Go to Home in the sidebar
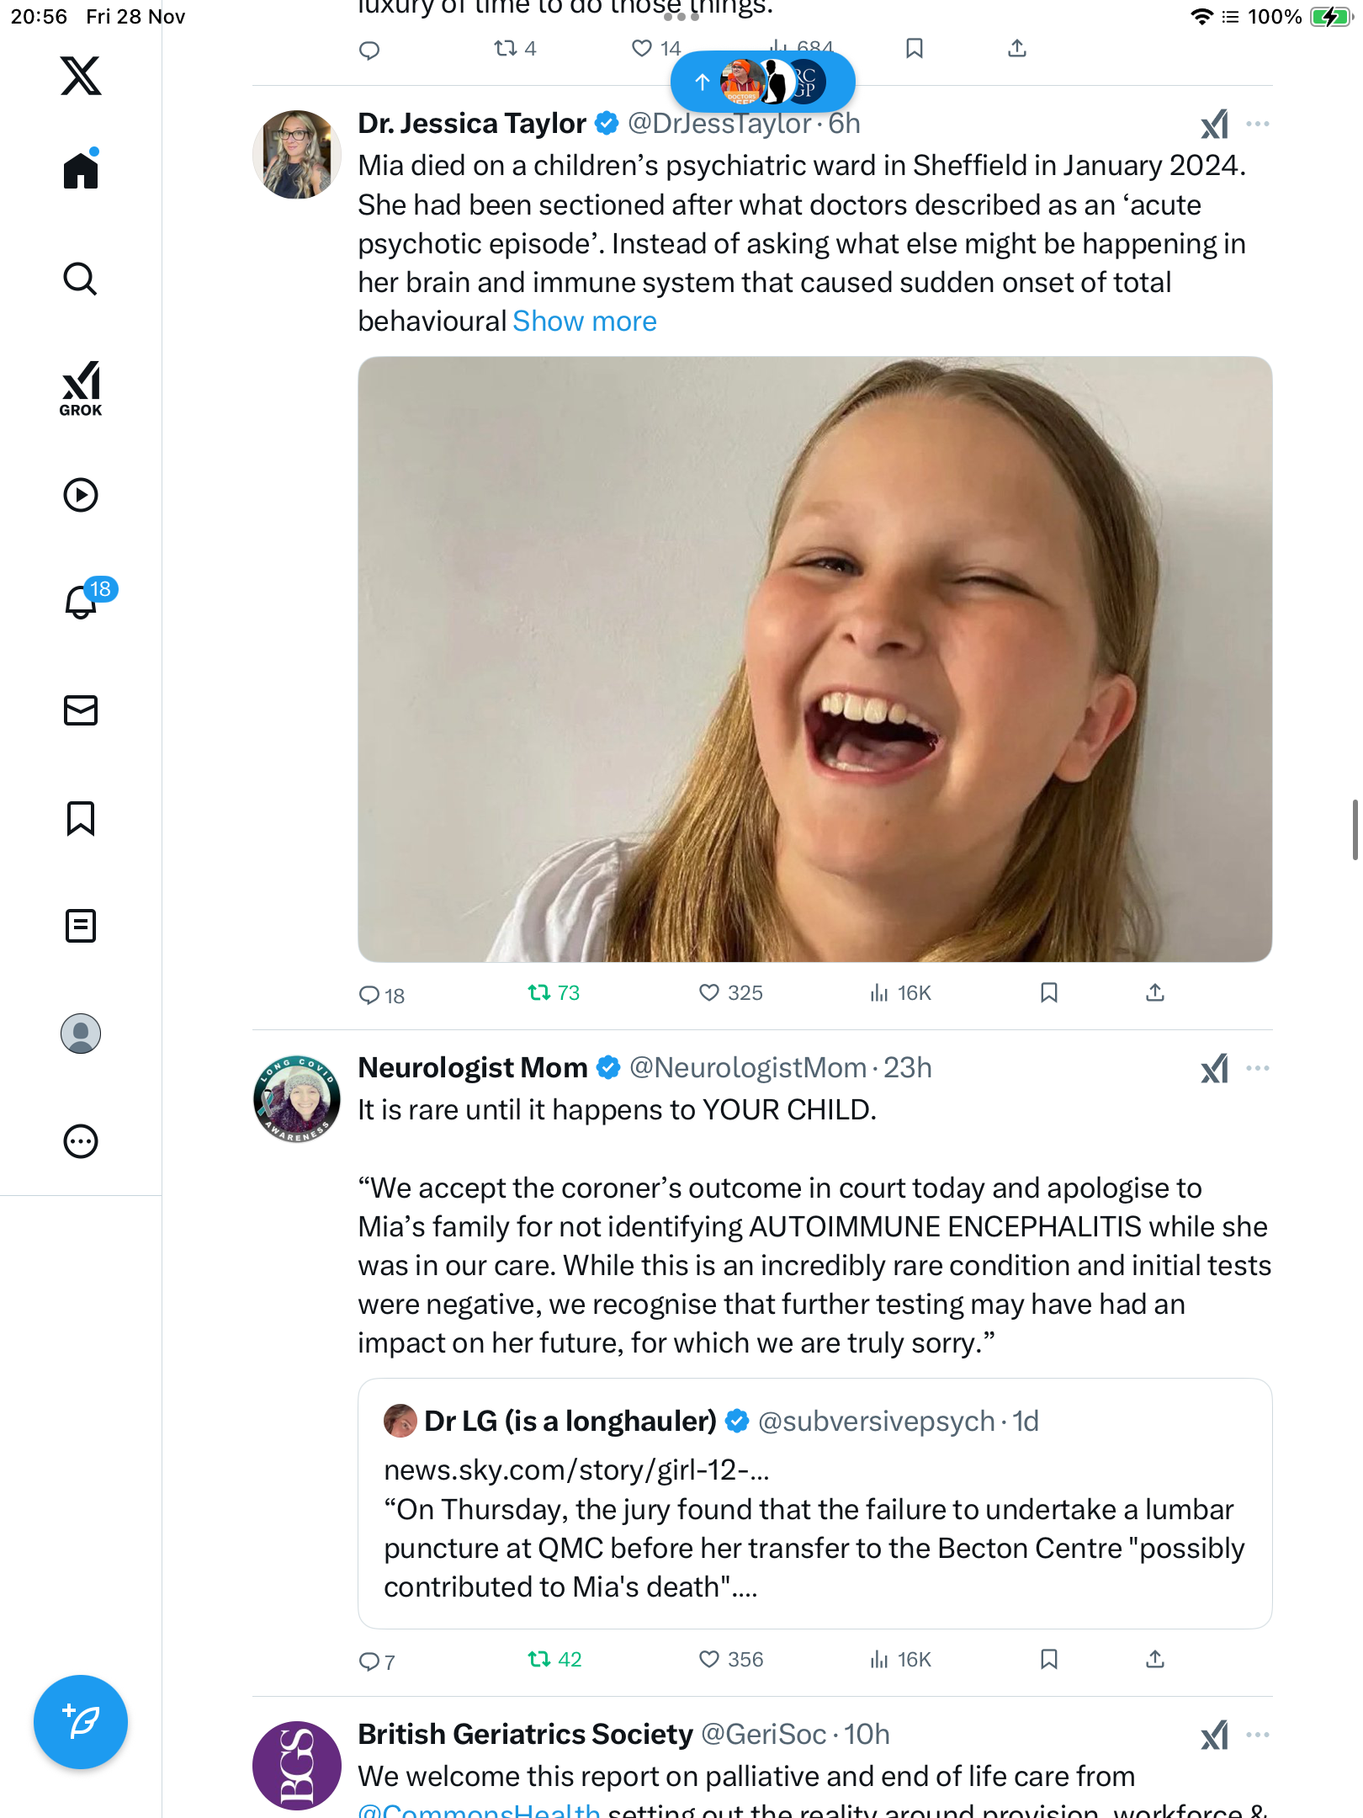1363x1818 pixels. point(81,171)
